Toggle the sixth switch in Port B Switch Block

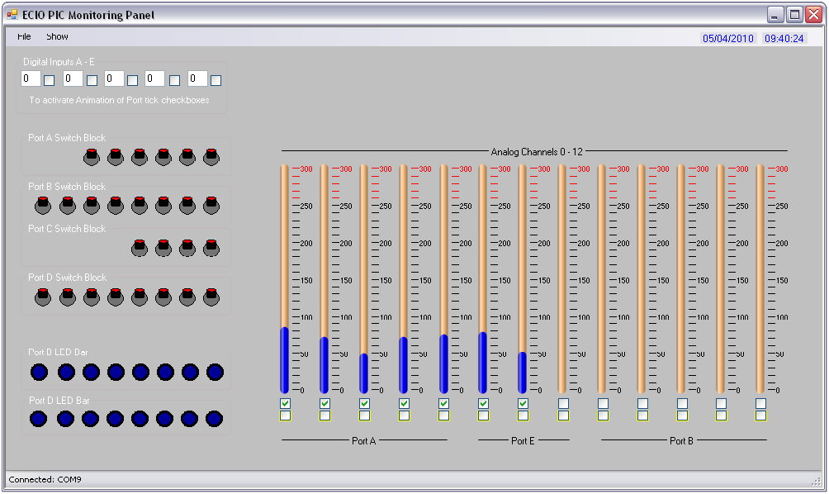pos(163,205)
